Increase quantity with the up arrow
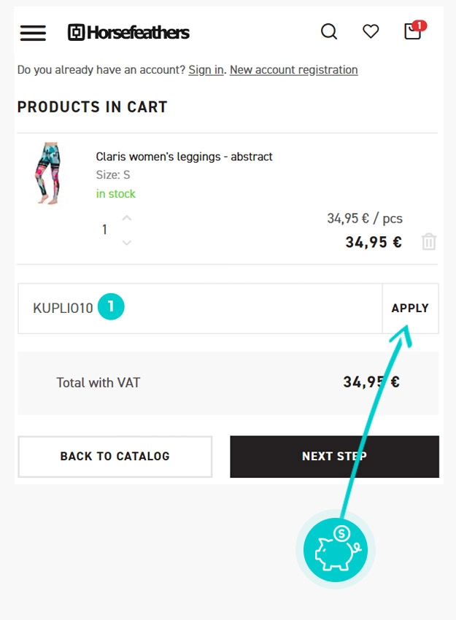Screen dimensions: 456x620 (x=127, y=218)
